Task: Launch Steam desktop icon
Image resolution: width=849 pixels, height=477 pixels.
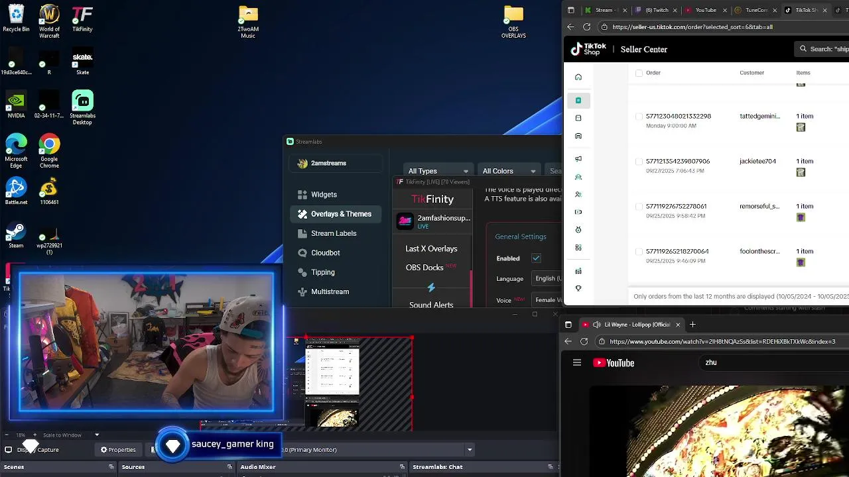Action: click(x=16, y=235)
